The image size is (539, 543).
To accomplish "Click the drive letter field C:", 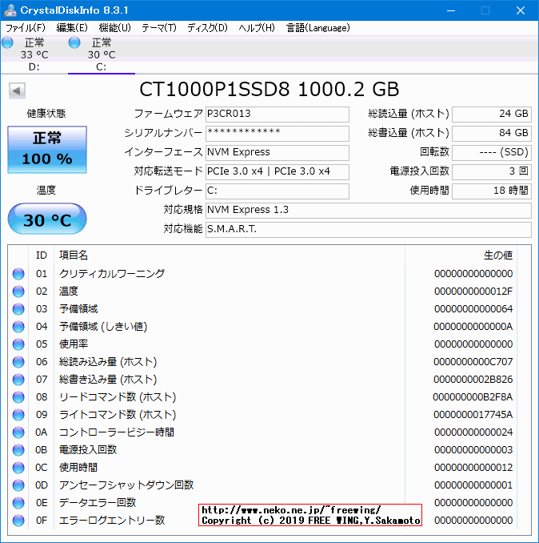I will (277, 191).
